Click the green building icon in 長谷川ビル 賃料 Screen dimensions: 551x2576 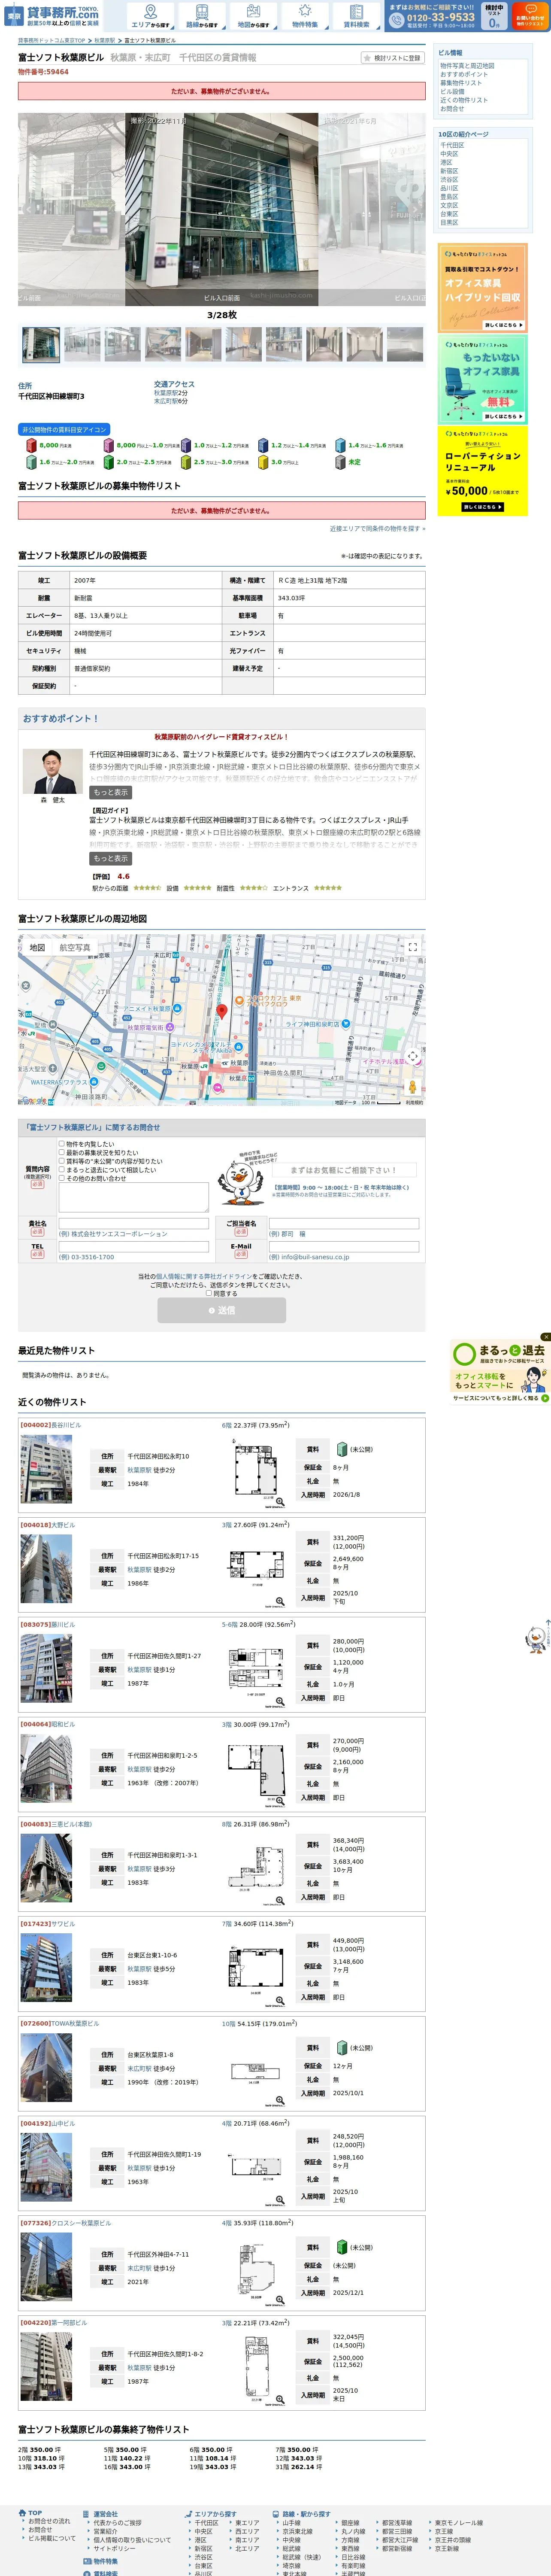[x=341, y=1448]
